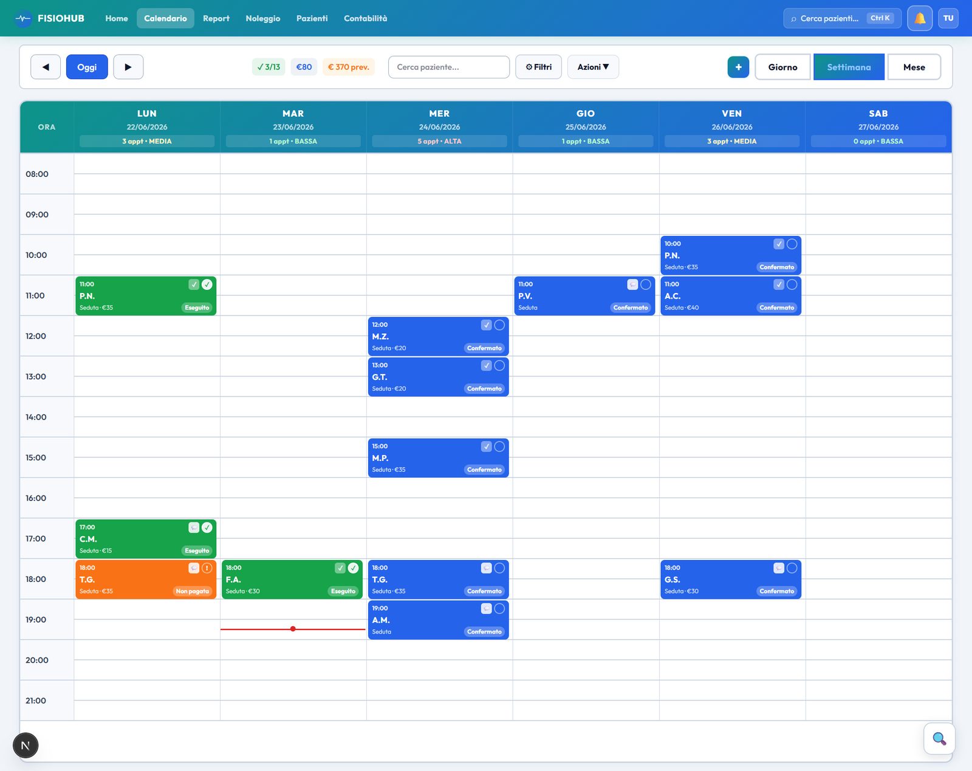Mark M.P. 15:00 appointment done via circle
This screenshot has width=972, height=771.
(499, 447)
